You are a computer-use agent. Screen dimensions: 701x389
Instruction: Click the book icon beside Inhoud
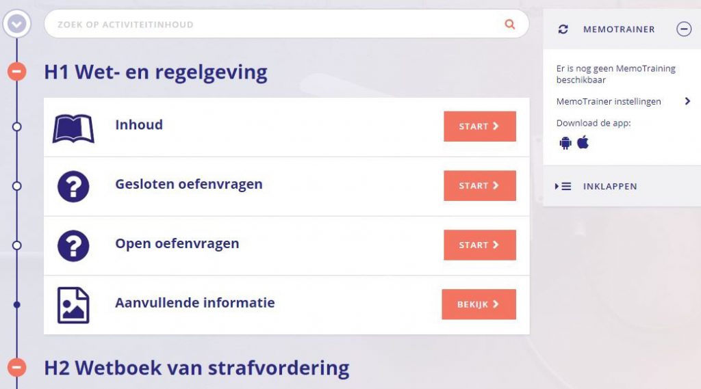point(73,128)
